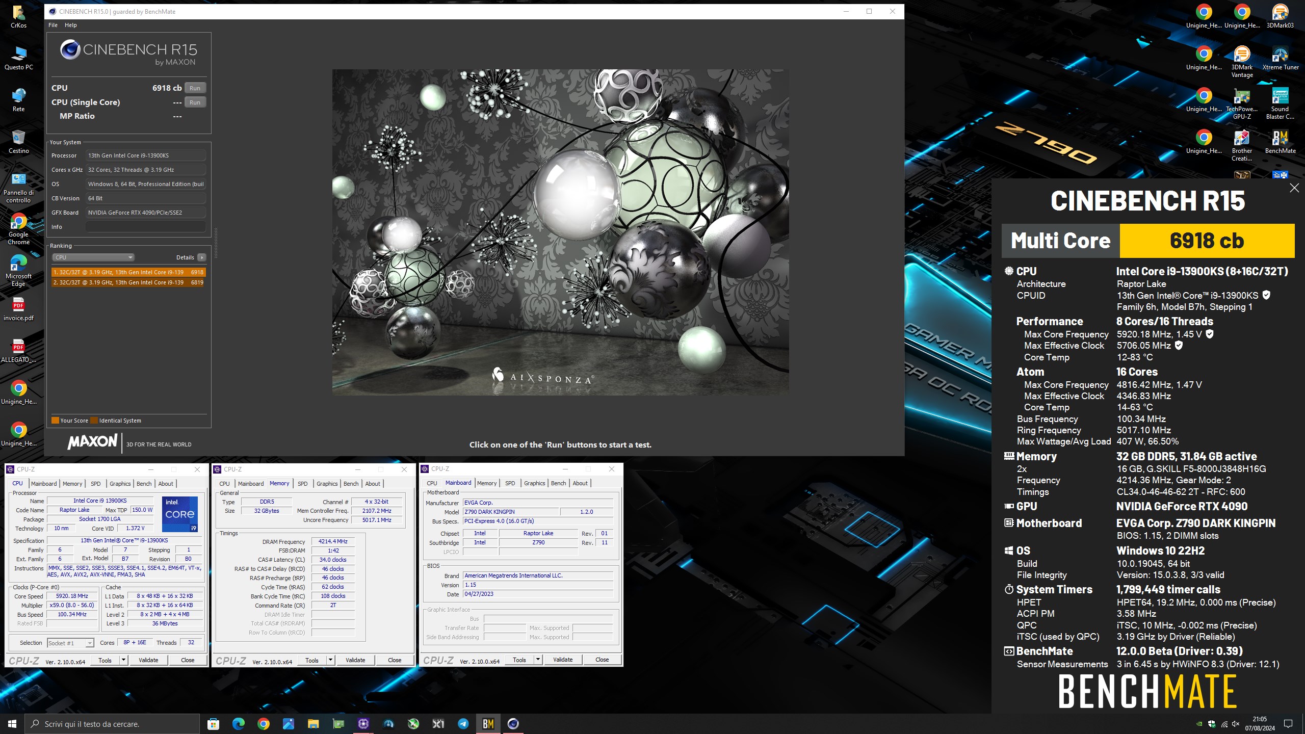
Task: Open Microsoft Store from the taskbar
Action: click(x=213, y=724)
